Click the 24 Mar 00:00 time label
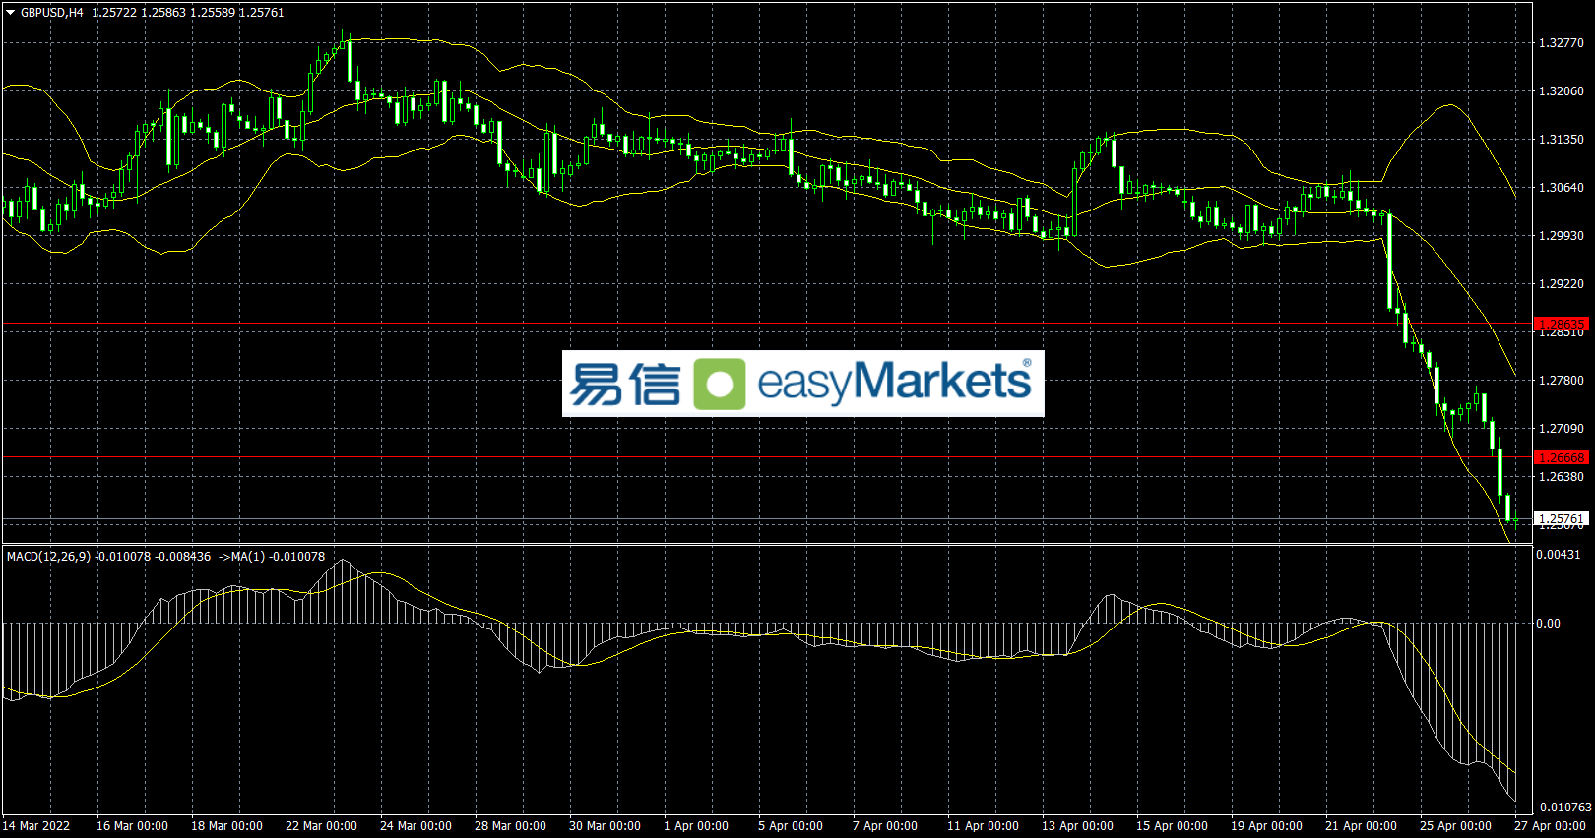The height and width of the screenshot is (838, 1595). click(415, 826)
